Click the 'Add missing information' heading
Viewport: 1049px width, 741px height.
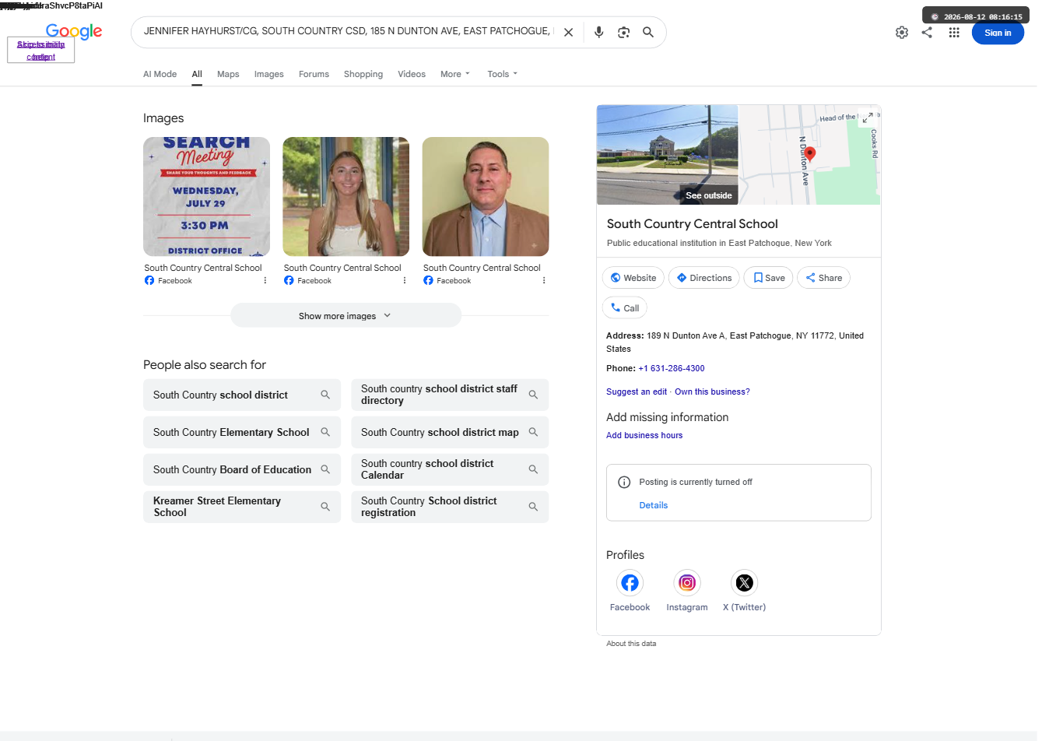click(x=668, y=417)
